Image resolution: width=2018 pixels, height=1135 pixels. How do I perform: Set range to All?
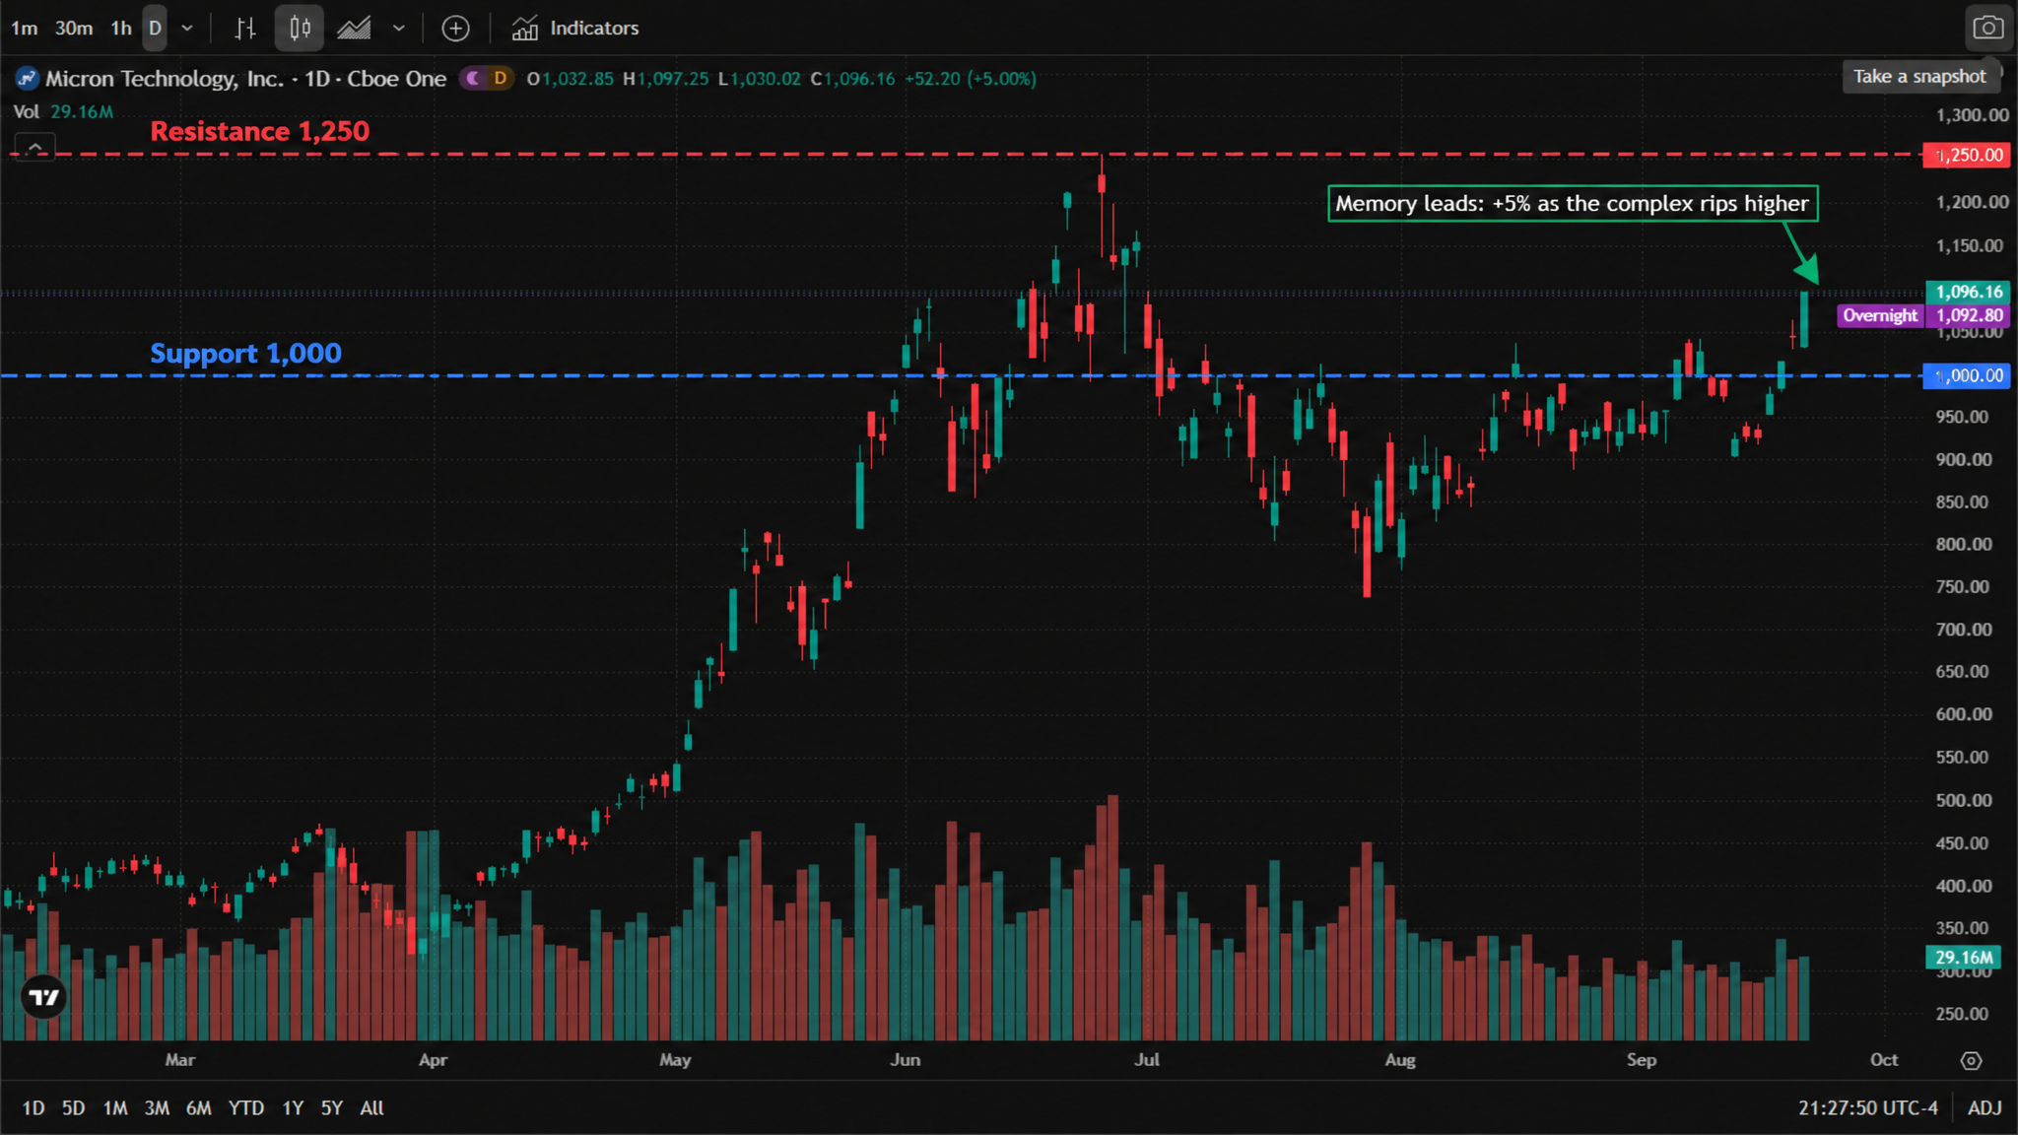[x=371, y=1108]
